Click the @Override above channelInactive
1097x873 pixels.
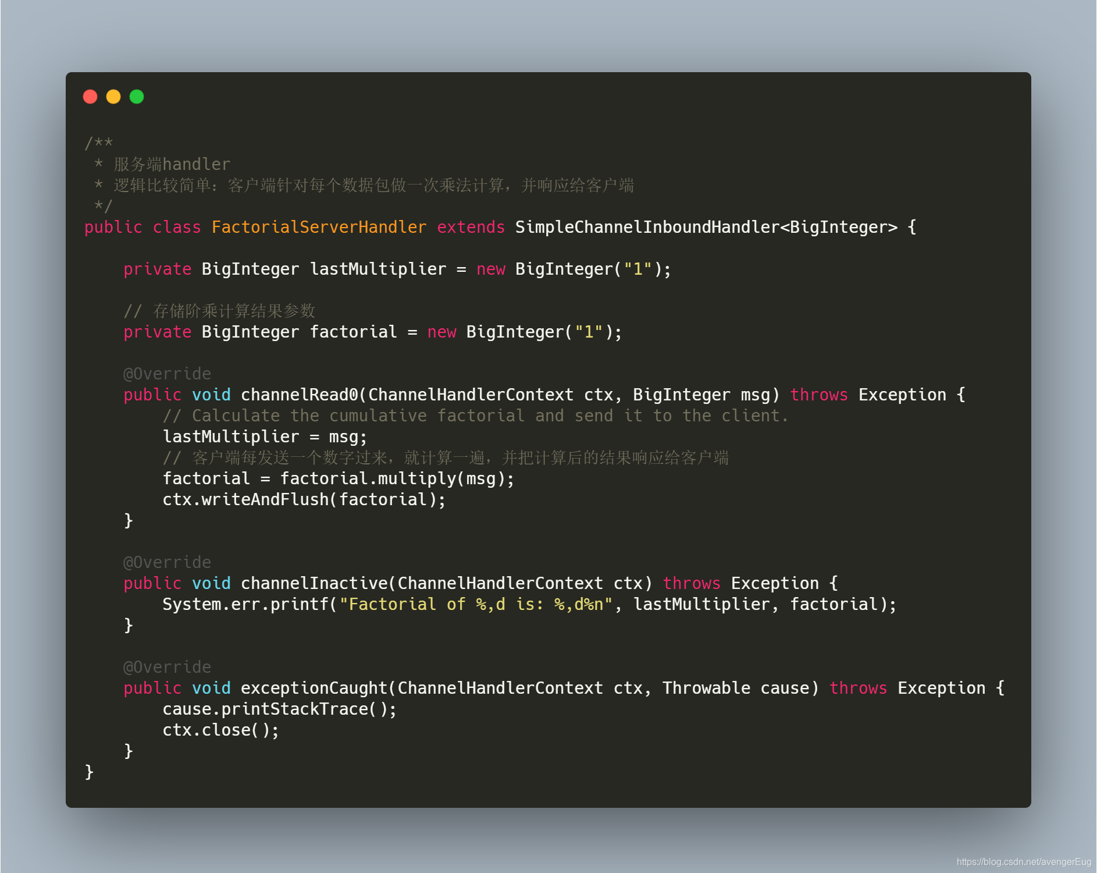(168, 562)
